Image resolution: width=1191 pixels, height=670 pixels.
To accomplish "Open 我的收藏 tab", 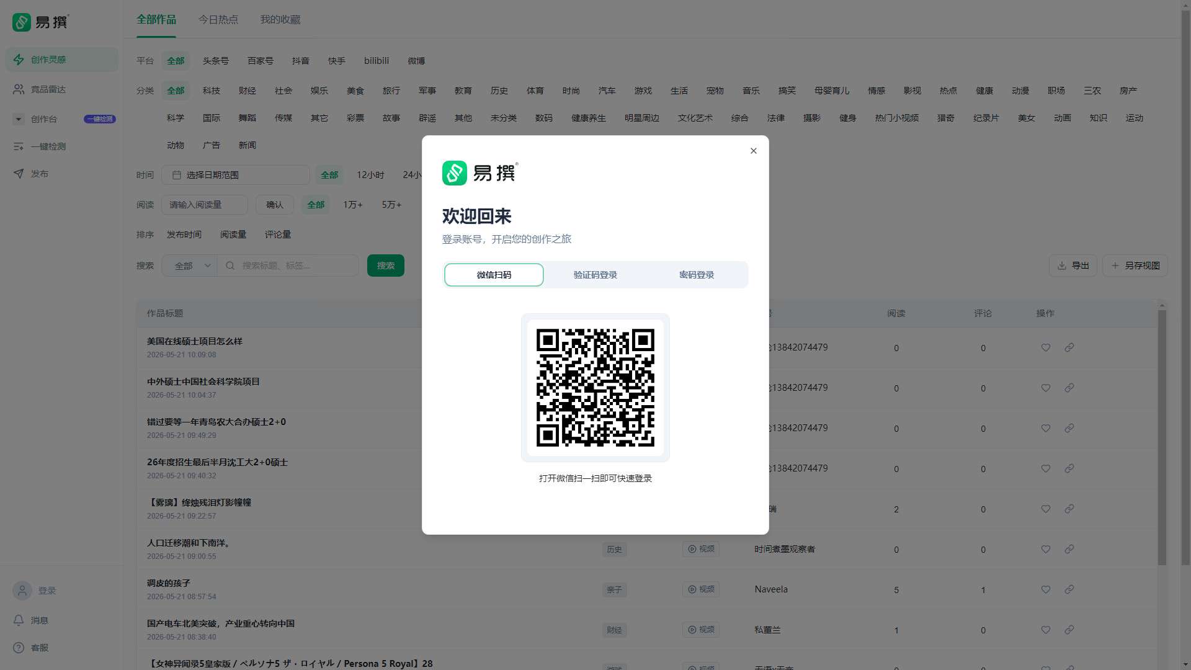I will pos(280,20).
